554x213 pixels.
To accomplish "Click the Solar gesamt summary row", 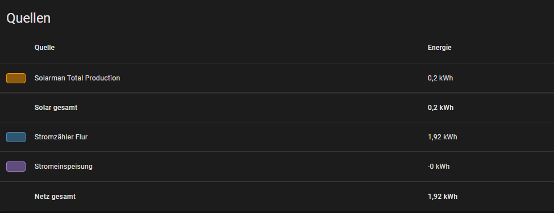I will pos(277,108).
